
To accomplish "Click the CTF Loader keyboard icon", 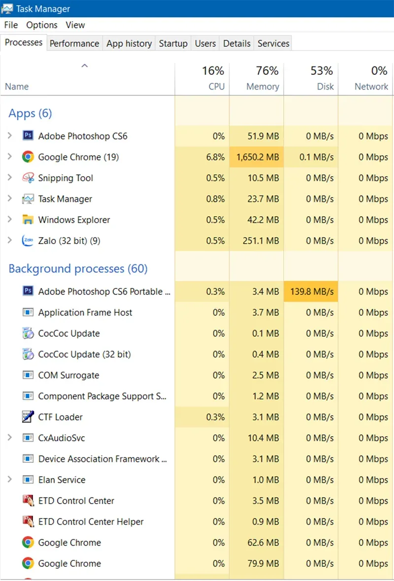I will [28, 417].
